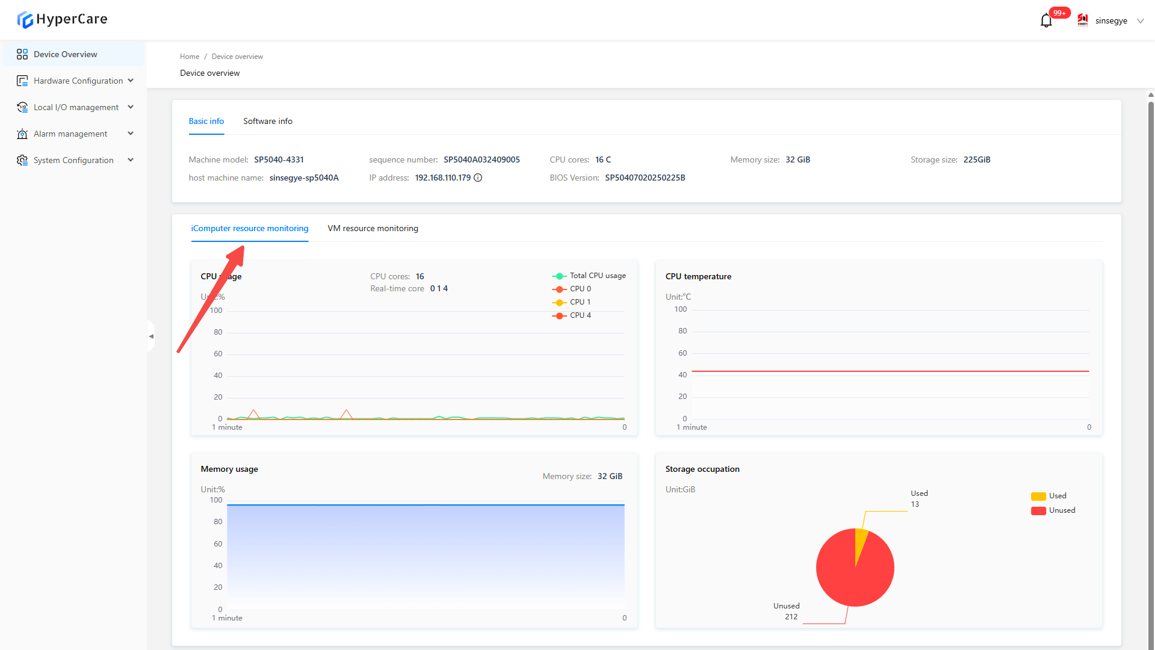Open the VM resource monitoring tab

tap(373, 228)
